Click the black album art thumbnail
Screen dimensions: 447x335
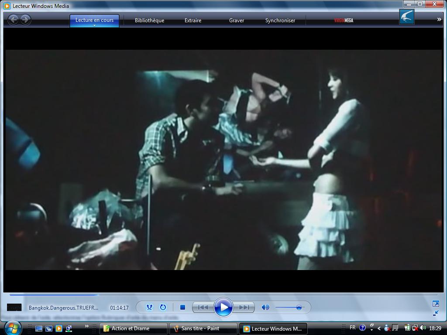(x=14, y=308)
